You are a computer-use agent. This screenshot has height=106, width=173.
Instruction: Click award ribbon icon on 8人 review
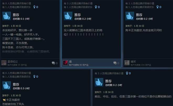pos(34,7)
